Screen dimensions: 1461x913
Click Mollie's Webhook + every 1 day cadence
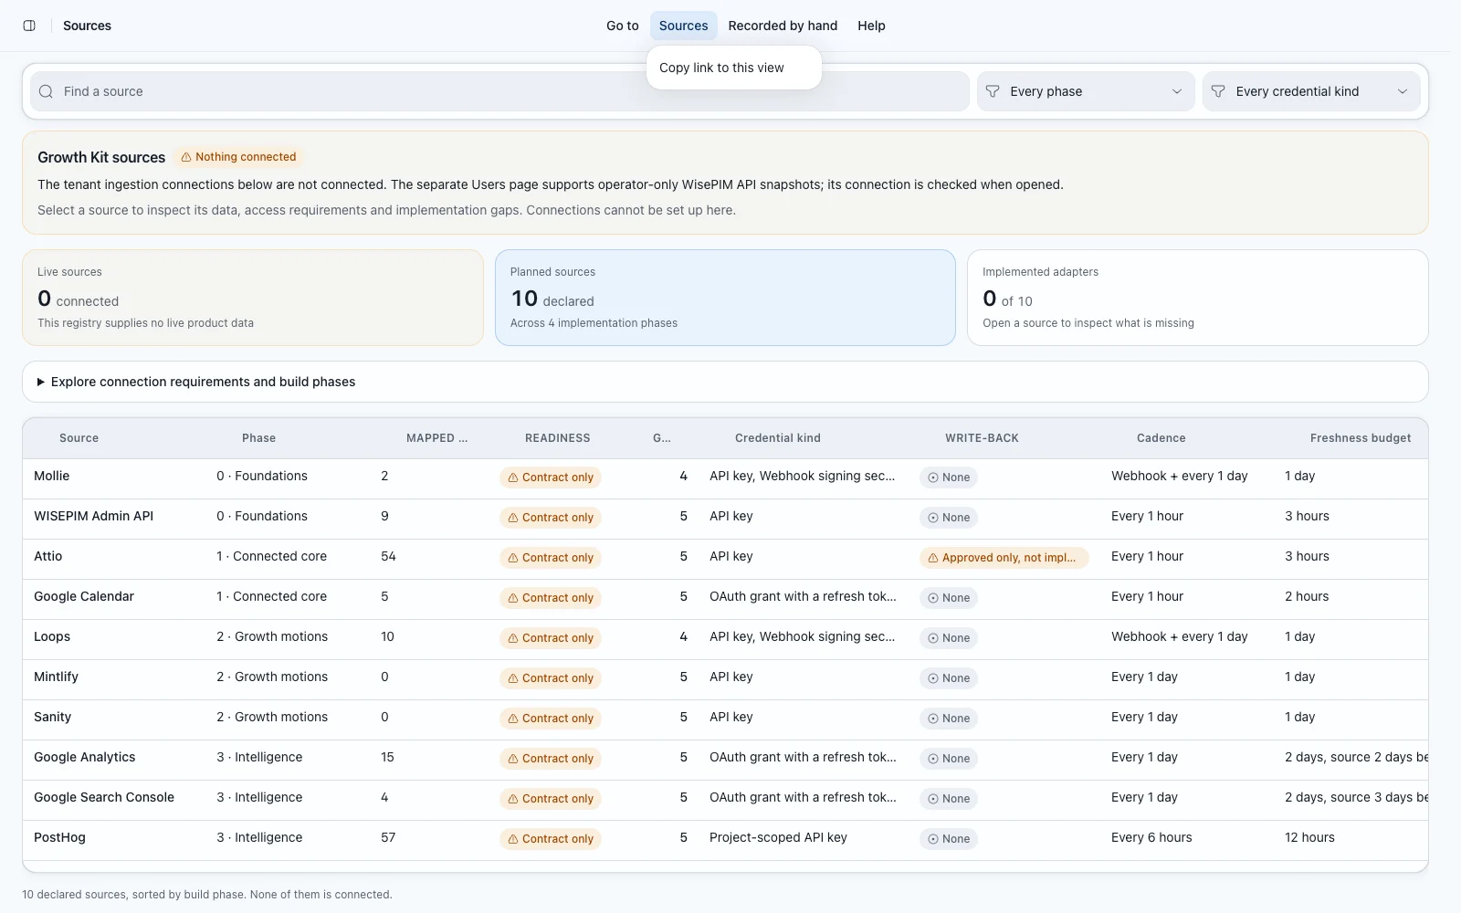point(1179,476)
